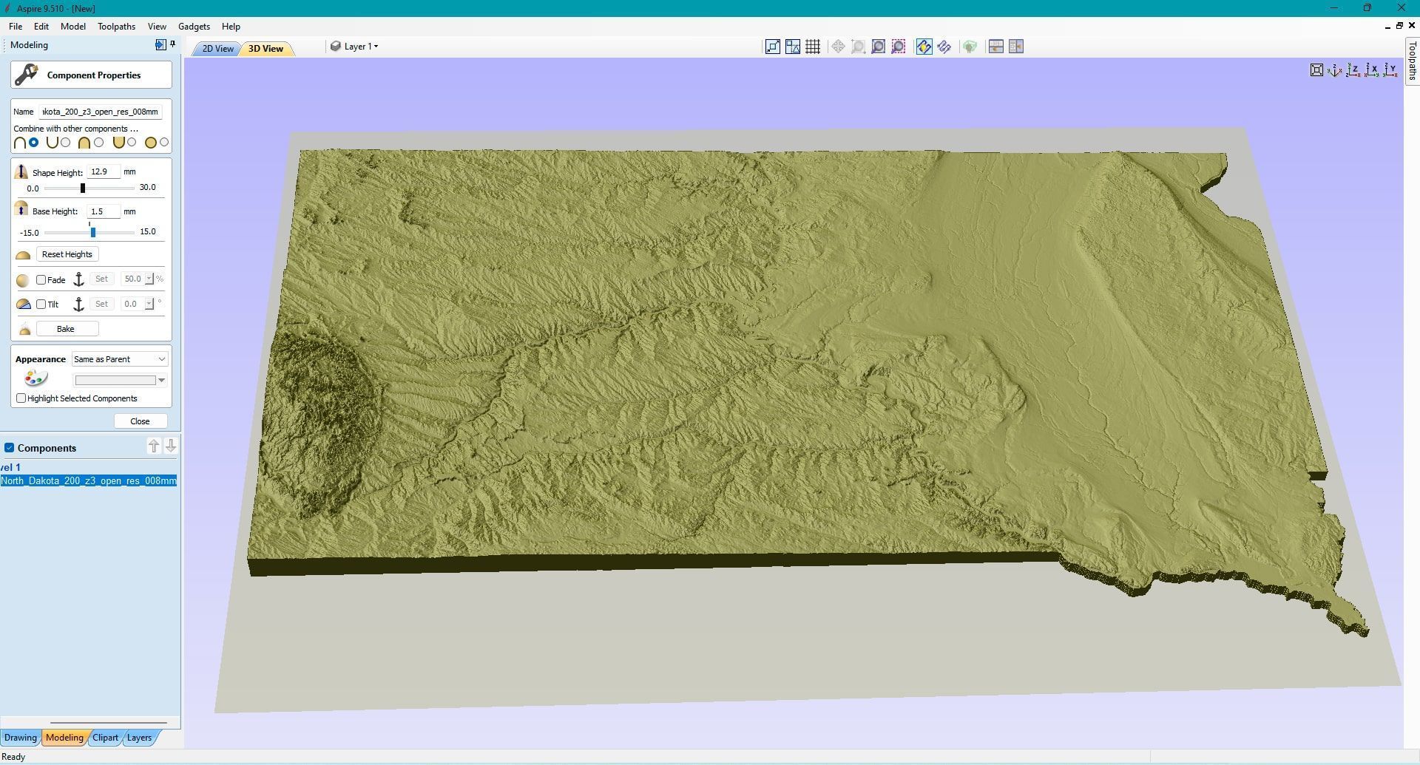Enable the Fade checkbox
The height and width of the screenshot is (765, 1420).
coord(41,279)
